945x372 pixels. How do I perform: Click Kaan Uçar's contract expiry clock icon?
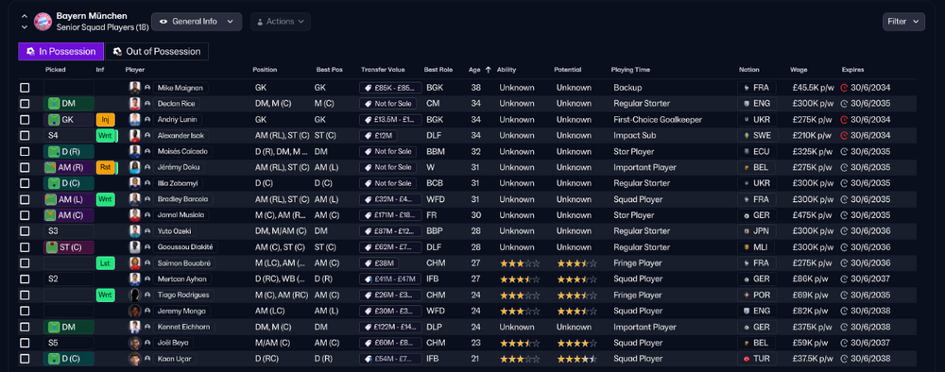point(844,359)
